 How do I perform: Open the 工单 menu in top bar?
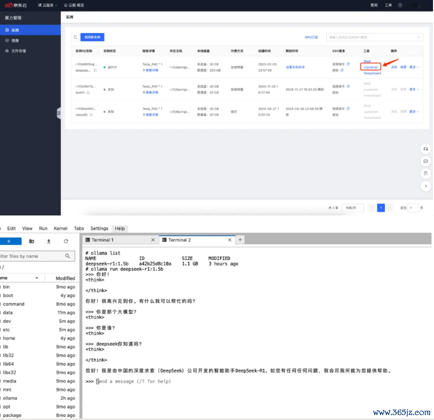pyautogui.click(x=388, y=5)
